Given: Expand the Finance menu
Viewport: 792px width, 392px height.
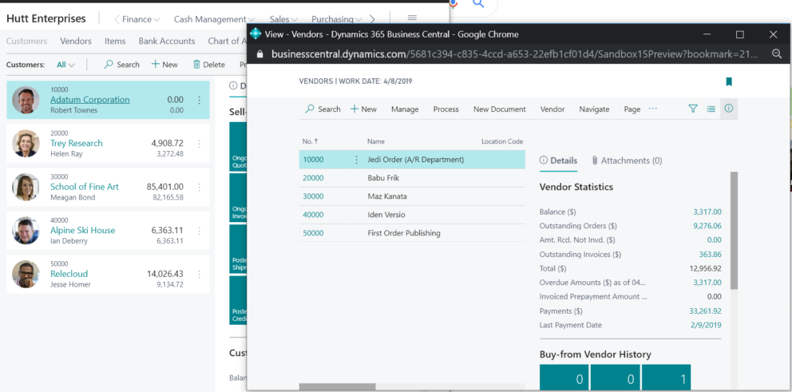Looking at the screenshot, I should pos(141,19).
